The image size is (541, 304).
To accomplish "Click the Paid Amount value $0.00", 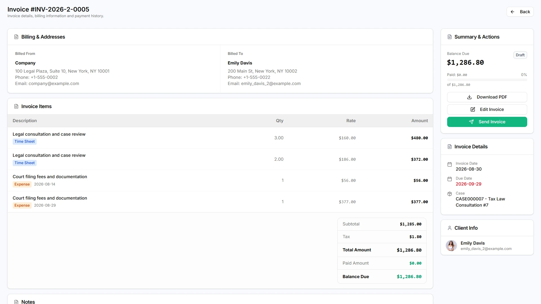I will [415, 263].
